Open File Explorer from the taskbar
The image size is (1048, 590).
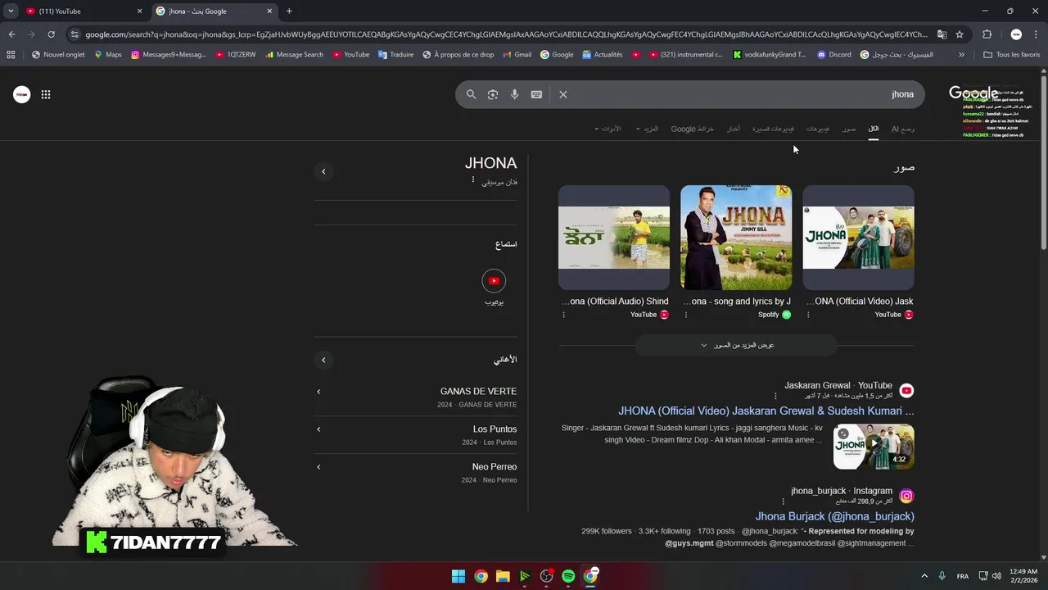(503, 576)
